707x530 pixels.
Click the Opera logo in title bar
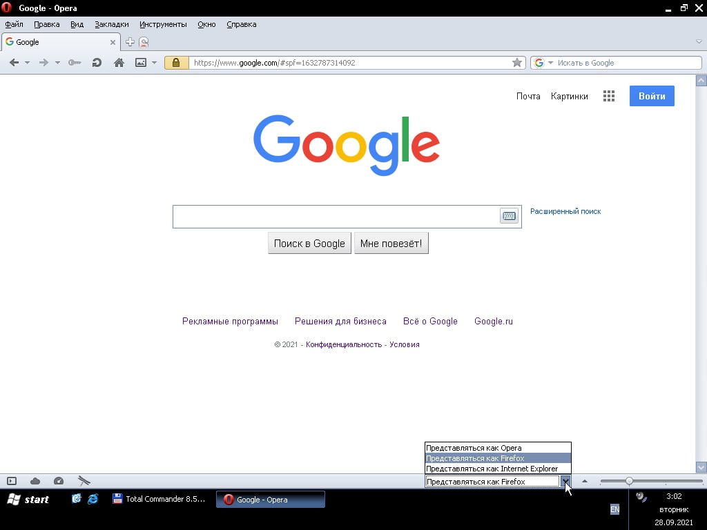pyautogui.click(x=6, y=8)
